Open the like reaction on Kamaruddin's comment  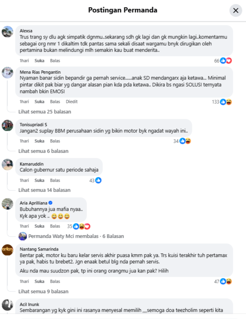point(99,180)
